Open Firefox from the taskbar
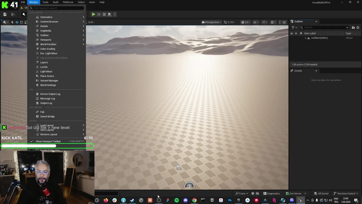Viewport: 362px width, 204px height. (106, 200)
